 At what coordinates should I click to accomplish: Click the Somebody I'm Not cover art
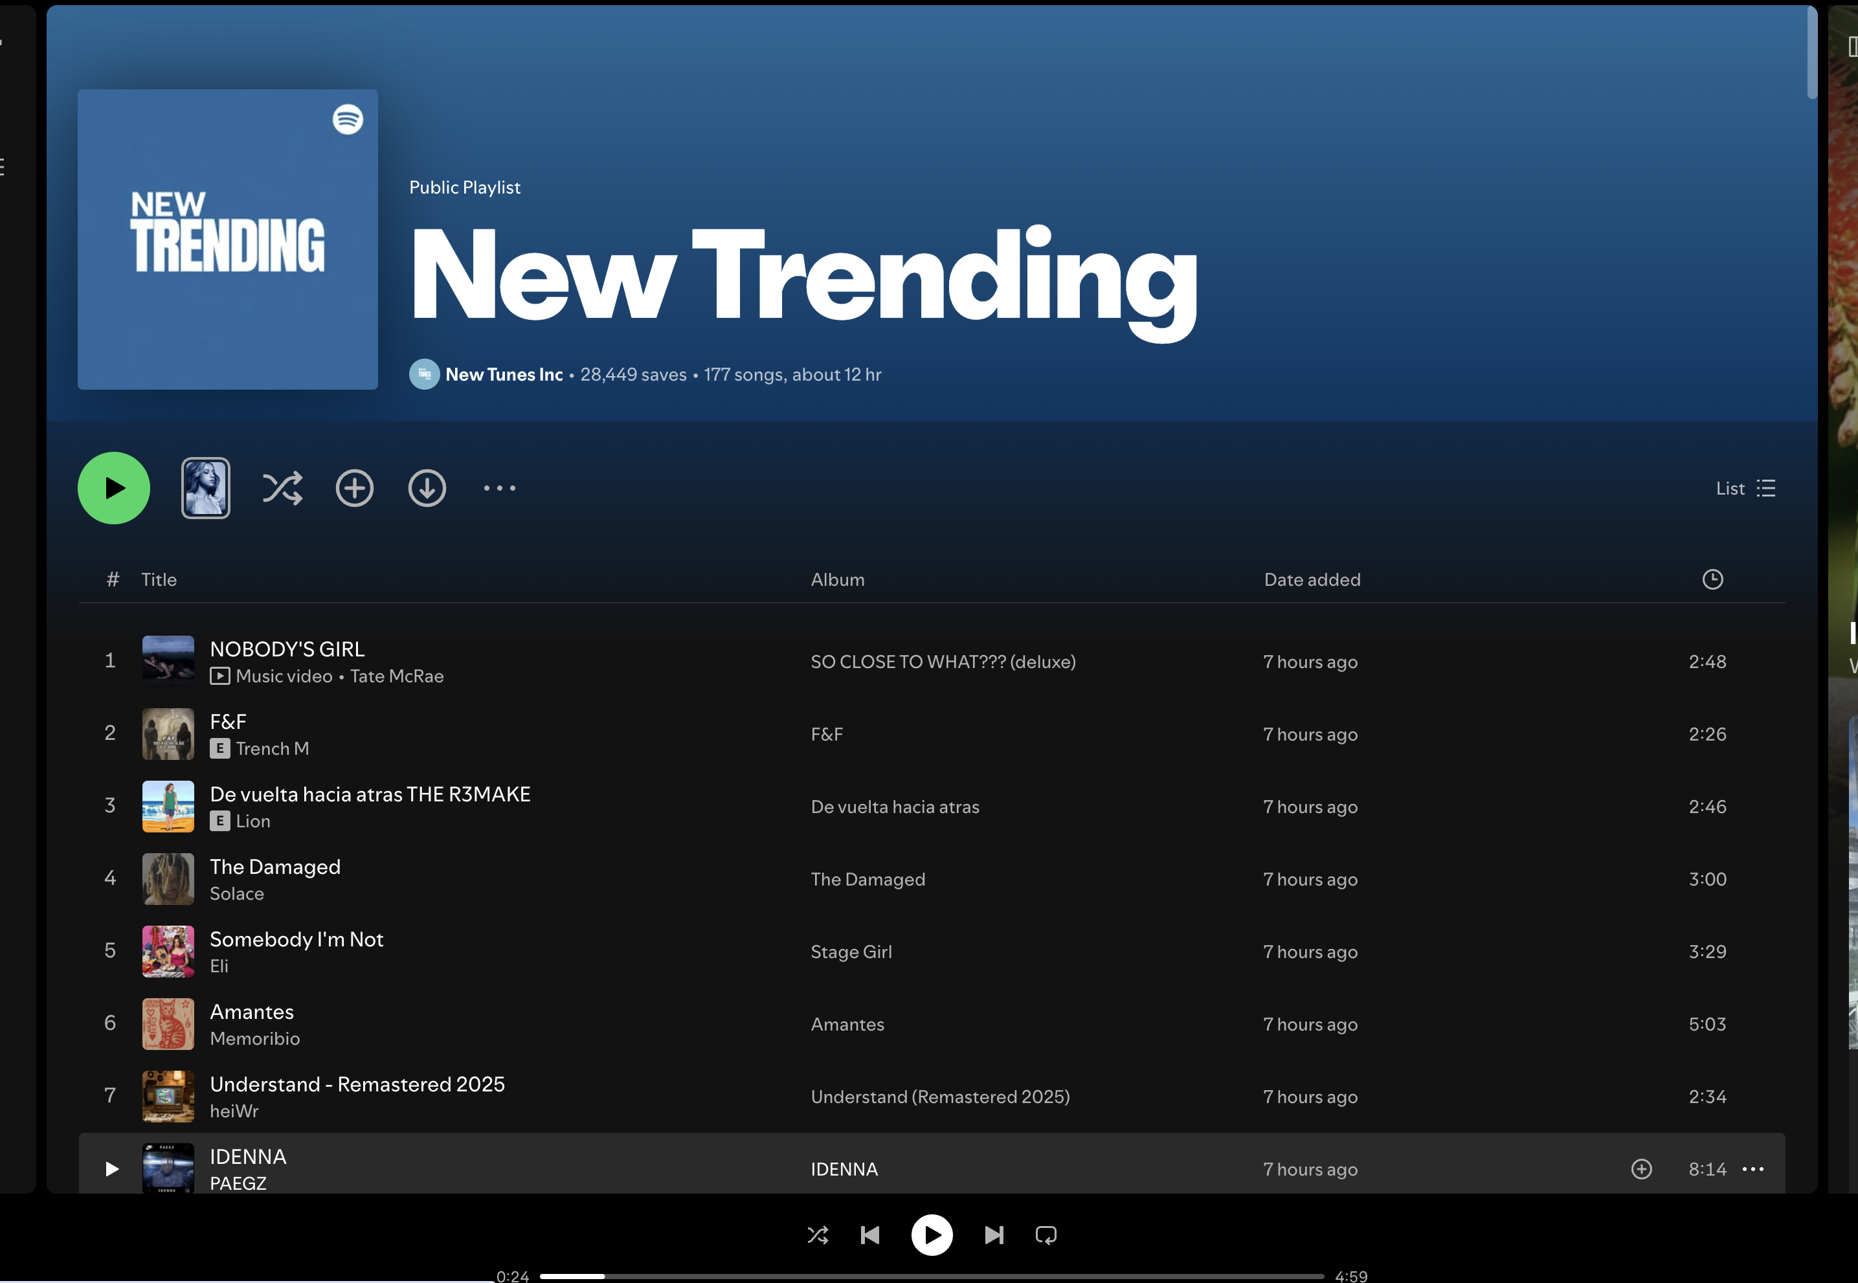[x=168, y=951]
